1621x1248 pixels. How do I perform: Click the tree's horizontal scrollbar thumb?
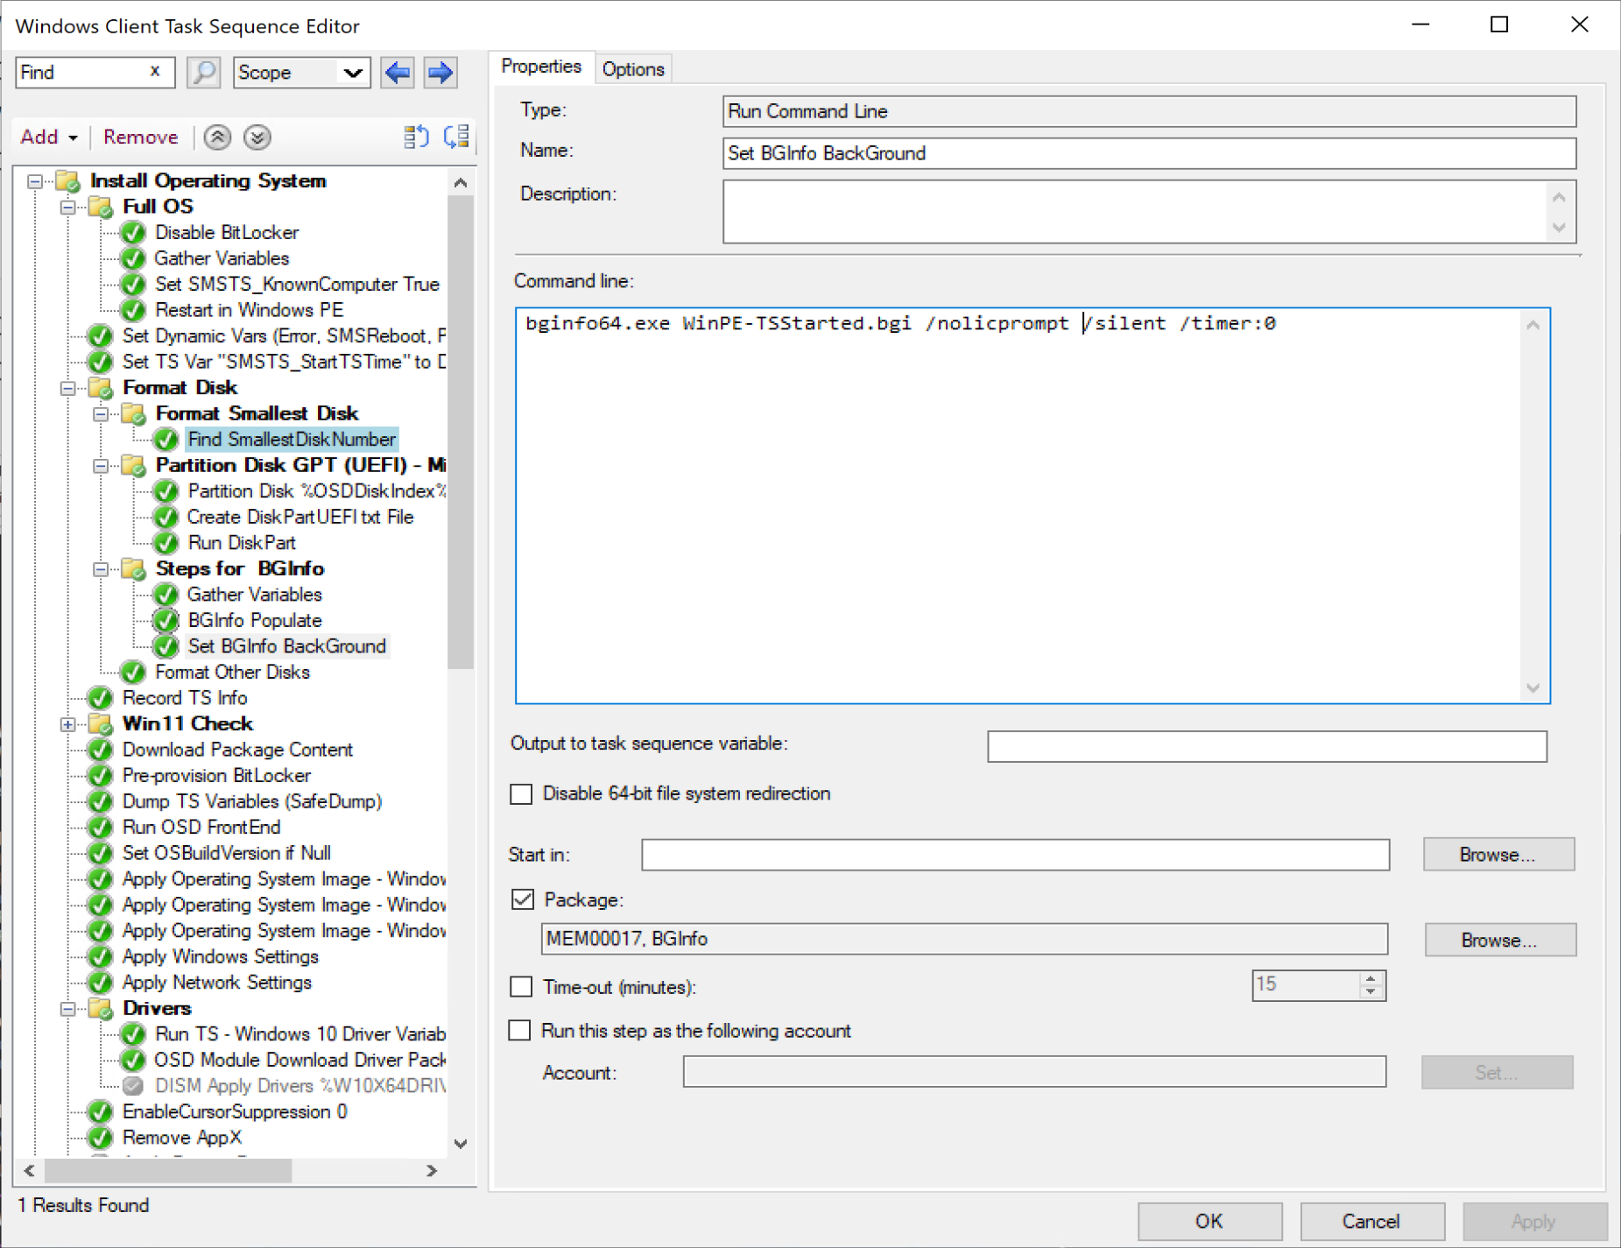pos(167,1171)
